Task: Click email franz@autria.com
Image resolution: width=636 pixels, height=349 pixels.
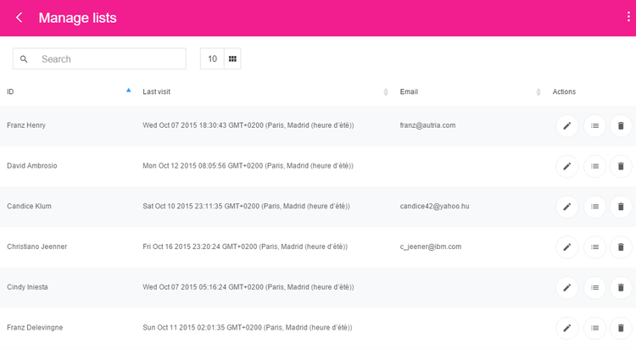Action: (x=427, y=125)
